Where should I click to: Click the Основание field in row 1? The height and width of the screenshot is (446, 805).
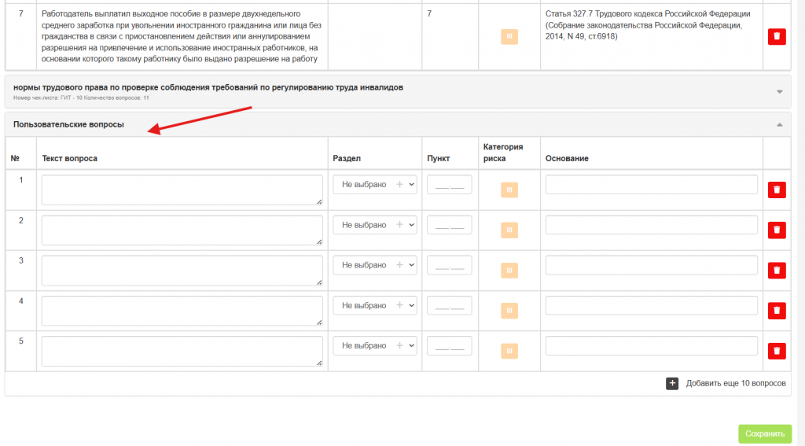pos(652,185)
